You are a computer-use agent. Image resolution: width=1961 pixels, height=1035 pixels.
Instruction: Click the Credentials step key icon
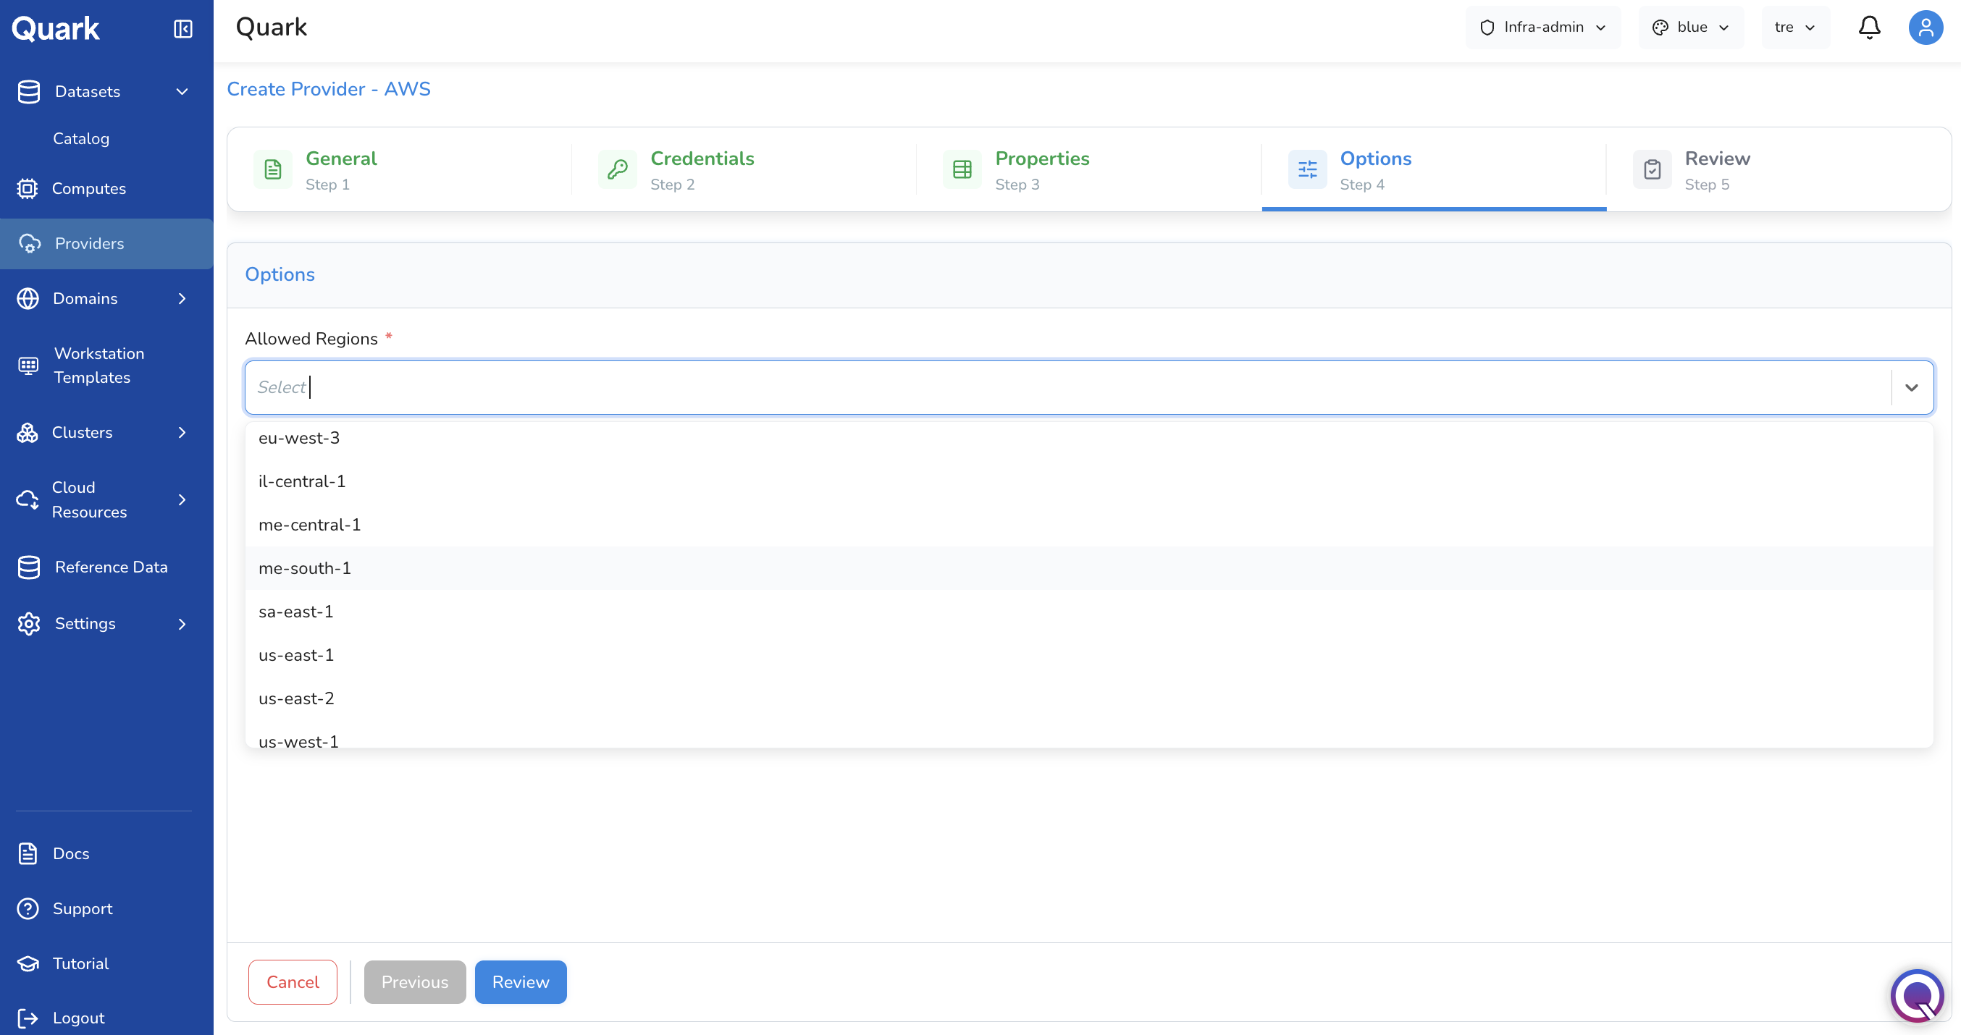point(618,169)
